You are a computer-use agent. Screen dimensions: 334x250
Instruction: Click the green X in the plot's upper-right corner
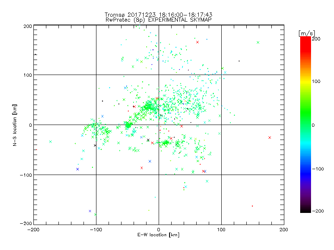(258, 42)
